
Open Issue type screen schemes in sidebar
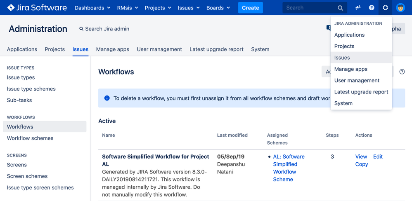(40, 188)
